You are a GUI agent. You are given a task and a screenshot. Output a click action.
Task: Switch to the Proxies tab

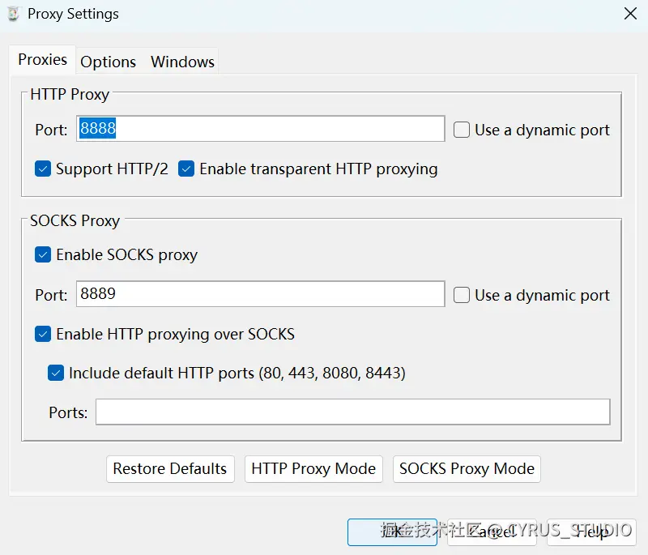point(43,60)
